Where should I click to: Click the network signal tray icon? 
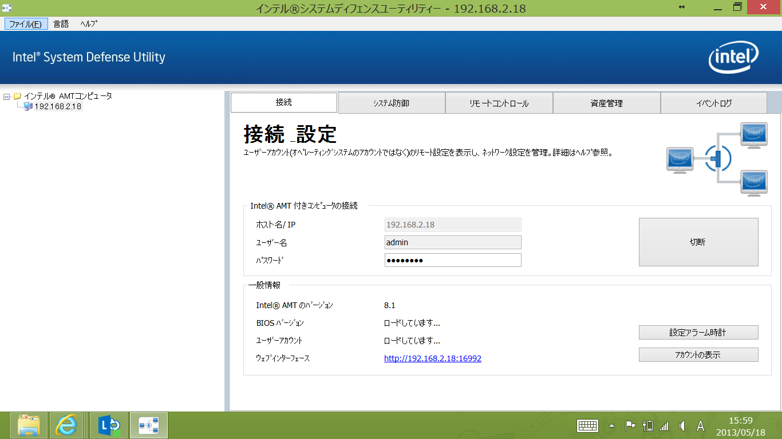(x=664, y=426)
